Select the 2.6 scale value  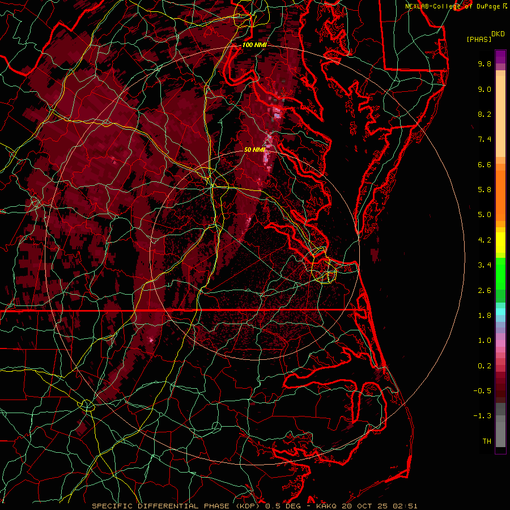tap(484, 291)
